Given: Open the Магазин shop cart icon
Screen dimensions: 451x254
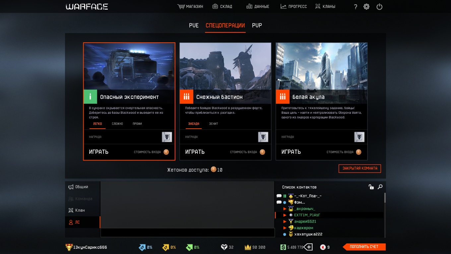Looking at the screenshot, I should coord(181,6).
